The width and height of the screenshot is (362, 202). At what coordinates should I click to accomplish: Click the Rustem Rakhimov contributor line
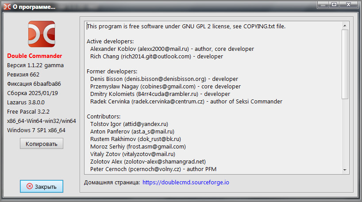coord(135,139)
